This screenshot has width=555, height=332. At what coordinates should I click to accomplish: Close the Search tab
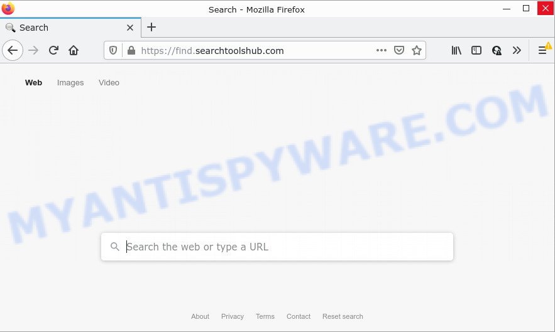(x=130, y=28)
